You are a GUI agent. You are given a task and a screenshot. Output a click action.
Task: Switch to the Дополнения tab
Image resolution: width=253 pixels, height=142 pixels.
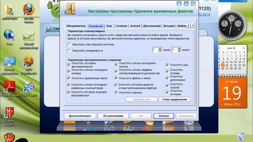(152, 26)
